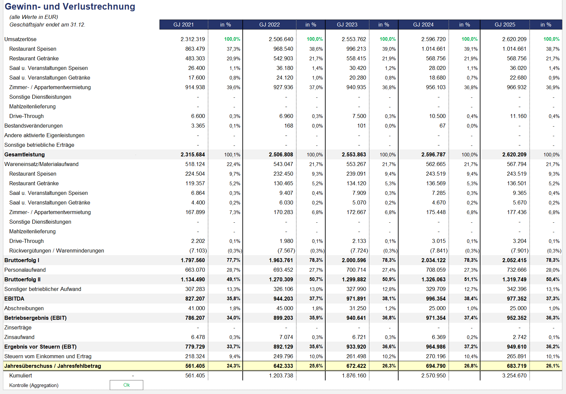Click Zimmervermietung cost value 167.899
Screen dimensions: 566x394
tap(195, 212)
